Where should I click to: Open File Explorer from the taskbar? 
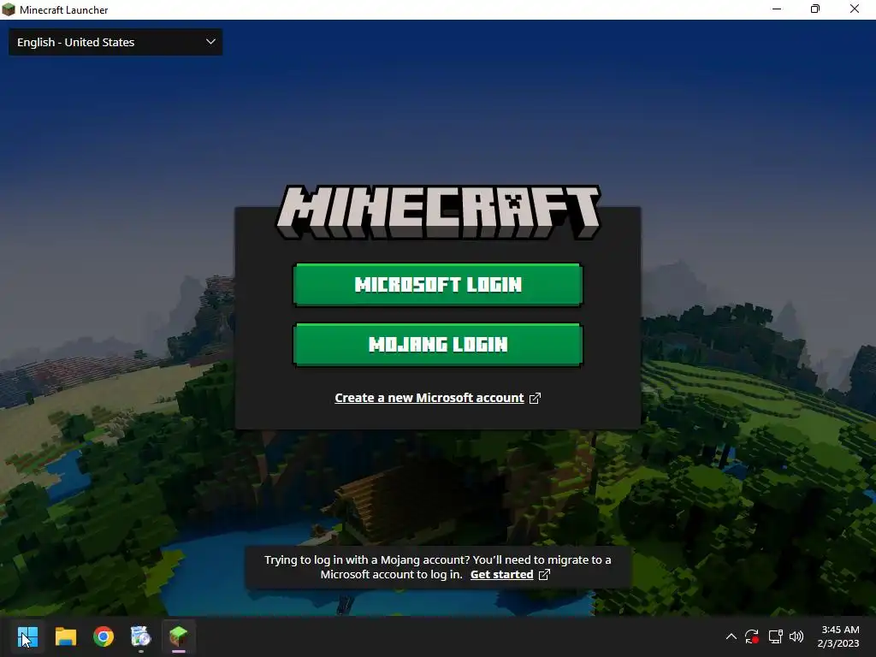pyautogui.click(x=65, y=636)
